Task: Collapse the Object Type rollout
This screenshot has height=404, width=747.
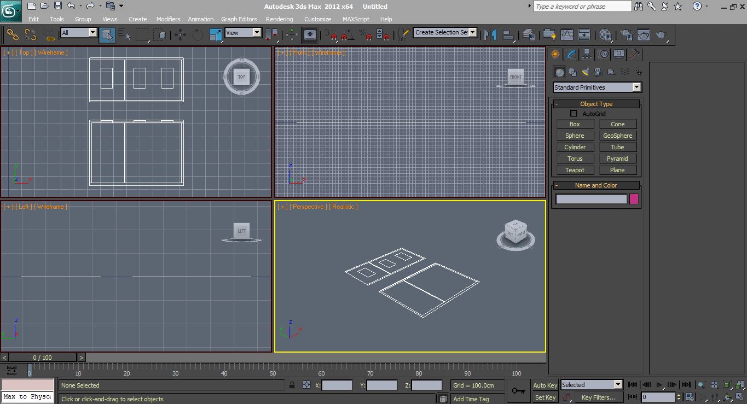Action: tap(596, 104)
